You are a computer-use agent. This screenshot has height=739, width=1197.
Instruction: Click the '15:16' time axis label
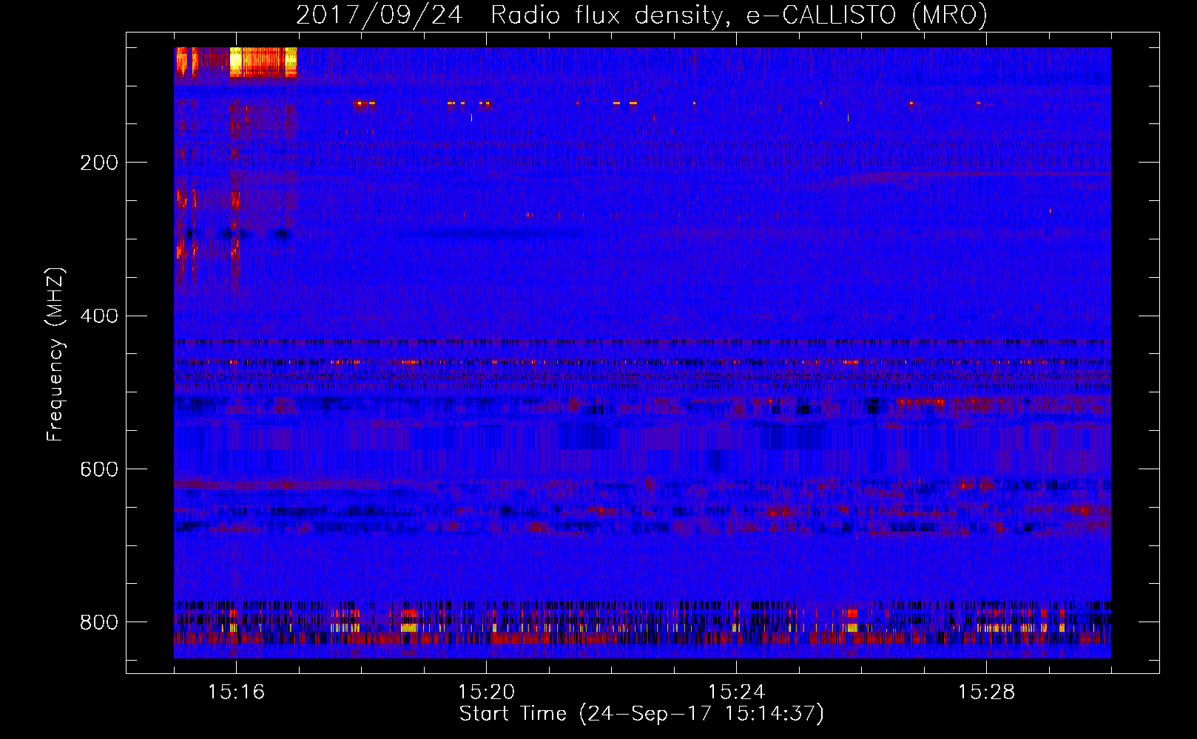click(236, 692)
